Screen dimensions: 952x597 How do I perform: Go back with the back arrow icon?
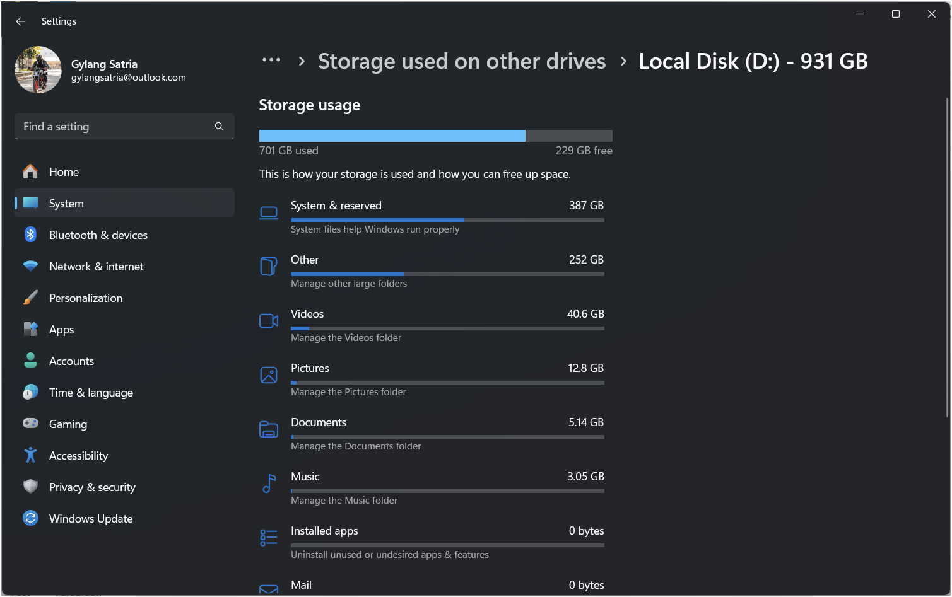(21, 21)
